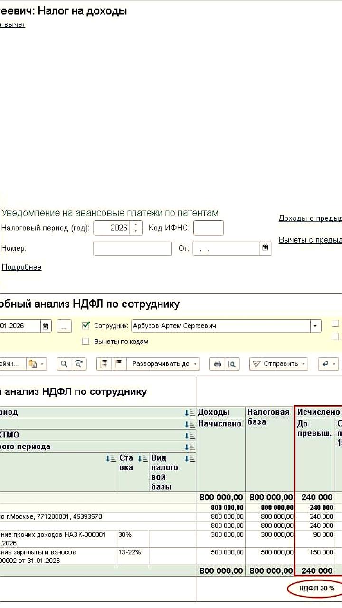
Task: Click employee field 'Арбузов Артем Сергеевич'
Action: [x=221, y=326]
